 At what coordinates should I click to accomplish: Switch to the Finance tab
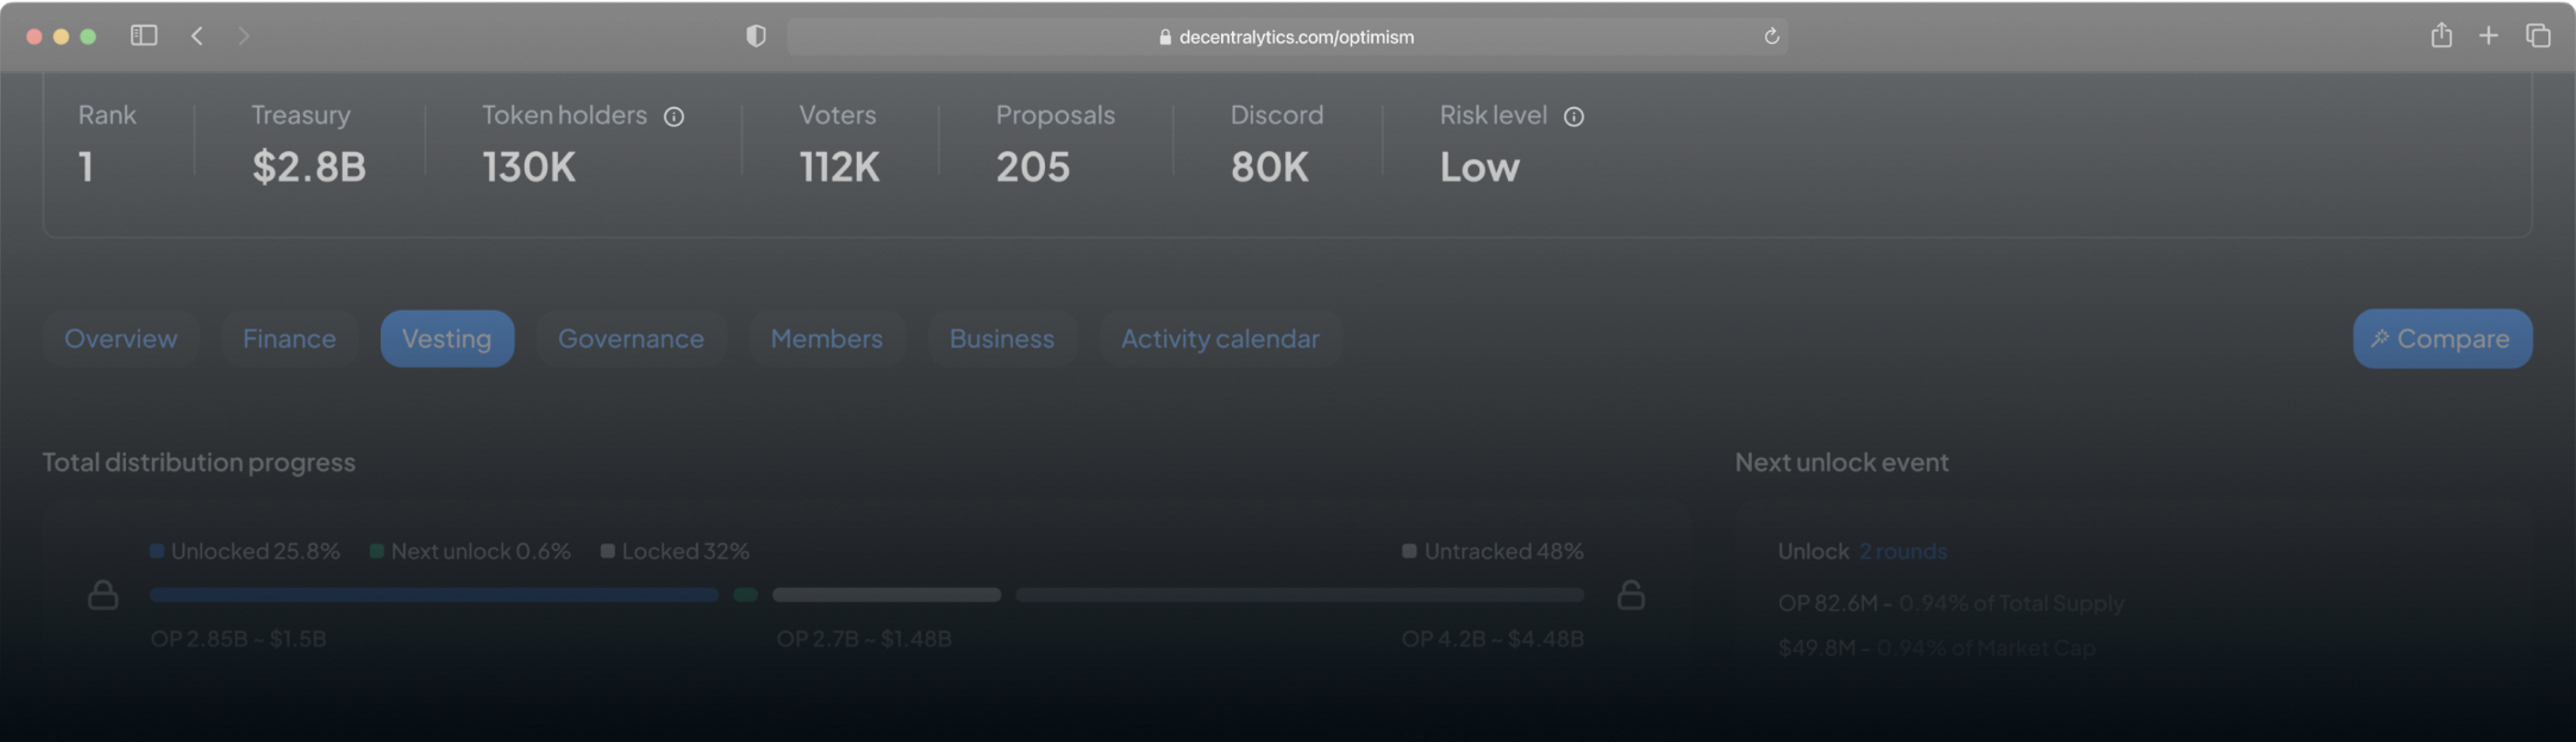pos(289,339)
